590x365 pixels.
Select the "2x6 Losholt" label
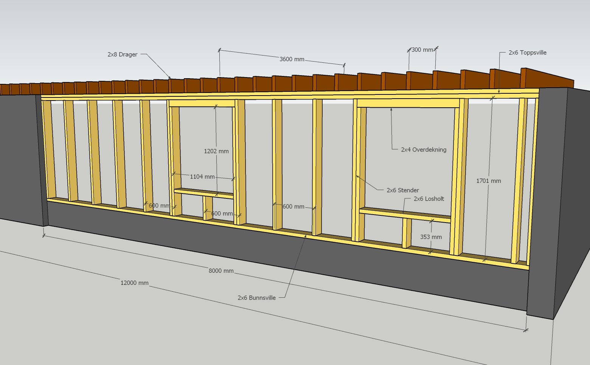(429, 199)
